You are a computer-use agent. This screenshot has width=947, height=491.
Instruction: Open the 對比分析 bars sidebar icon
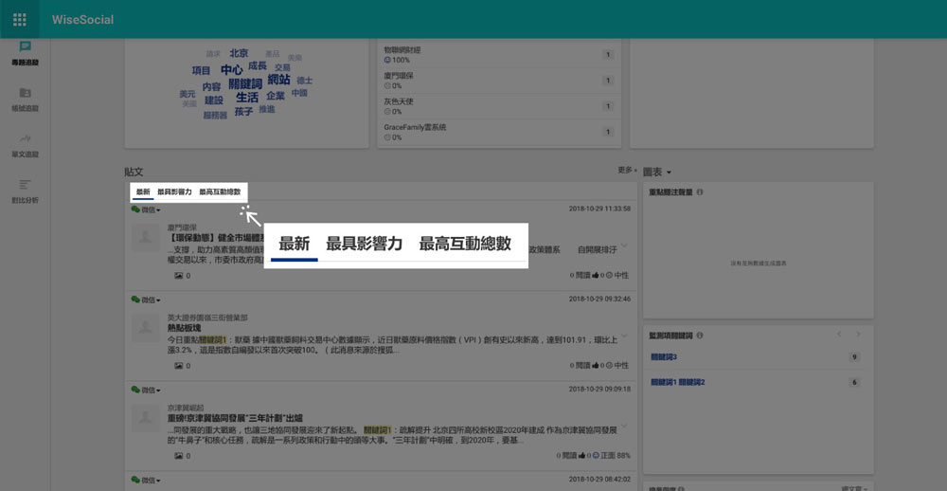[25, 185]
